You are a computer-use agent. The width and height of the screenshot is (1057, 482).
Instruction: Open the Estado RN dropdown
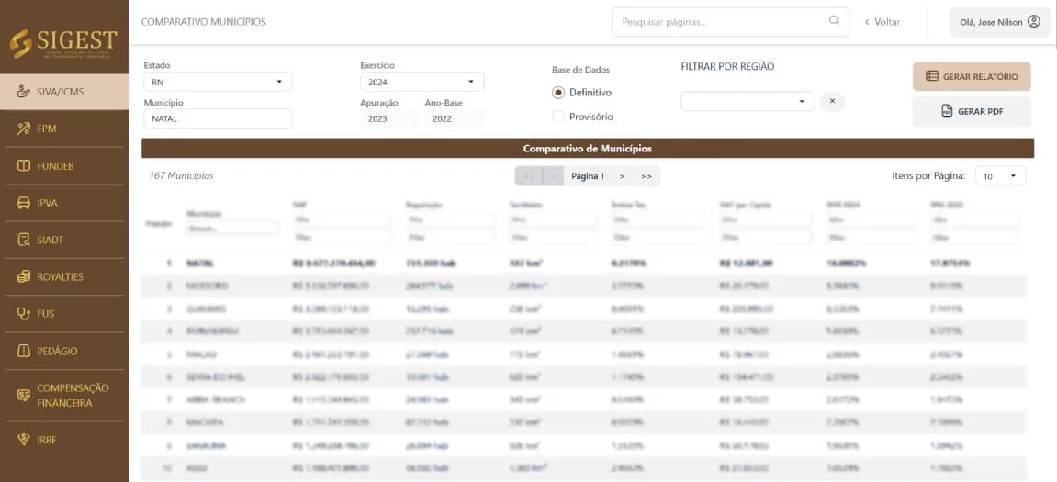[x=218, y=82]
